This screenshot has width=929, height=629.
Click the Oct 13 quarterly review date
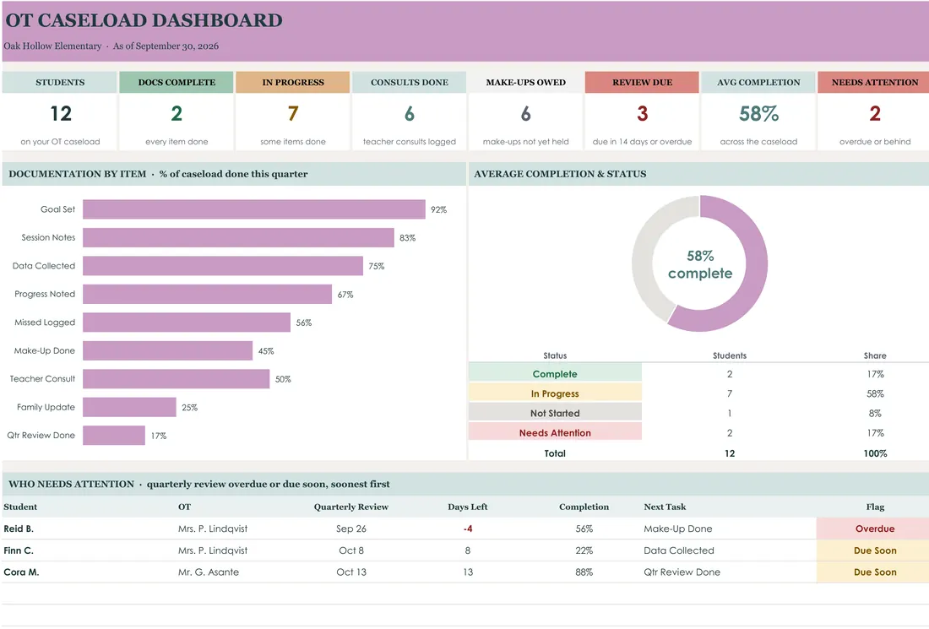tap(350, 572)
